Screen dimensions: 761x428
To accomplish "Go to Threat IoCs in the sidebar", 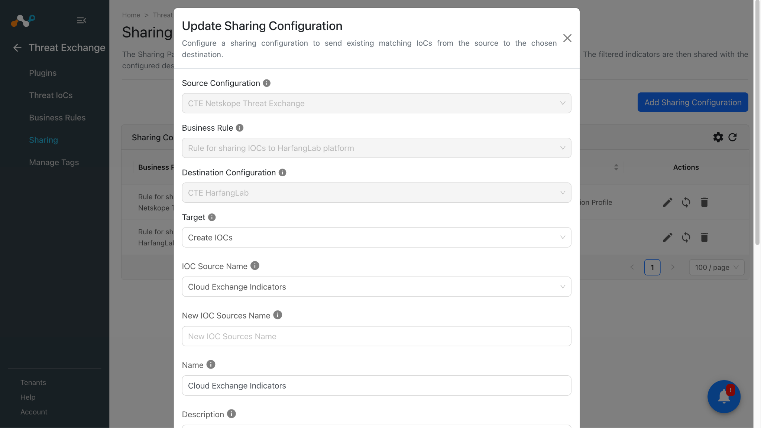I will 51,95.
